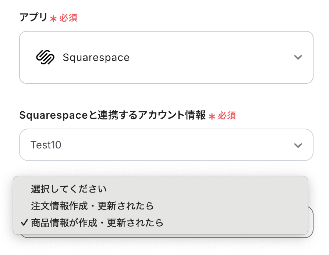Click the アプリ field label
This screenshot has height=255, width=329.
33,18
